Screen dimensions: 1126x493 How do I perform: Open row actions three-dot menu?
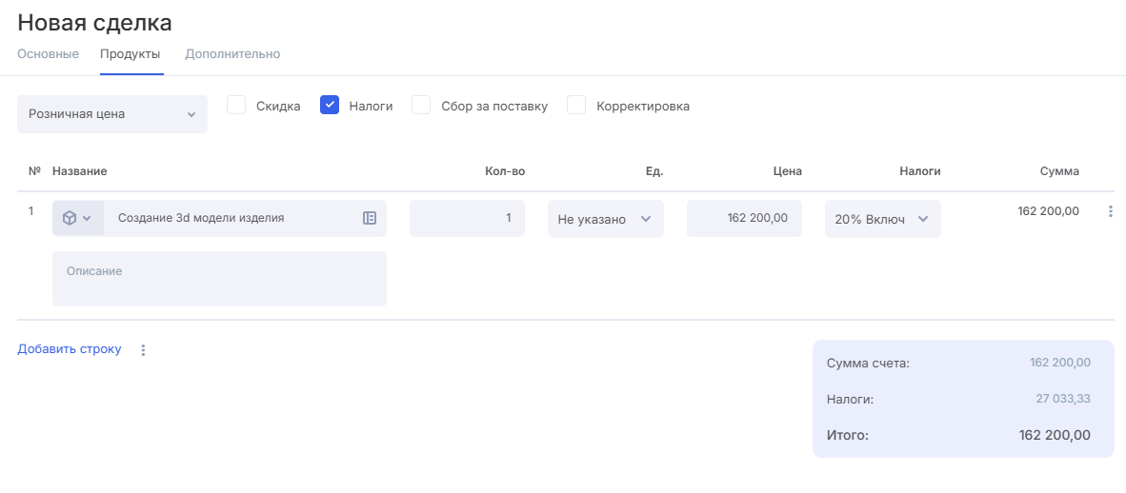1110,212
